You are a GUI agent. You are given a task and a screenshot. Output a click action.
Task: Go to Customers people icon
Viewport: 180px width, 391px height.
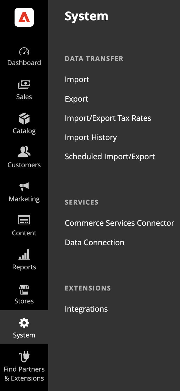pyautogui.click(x=24, y=152)
